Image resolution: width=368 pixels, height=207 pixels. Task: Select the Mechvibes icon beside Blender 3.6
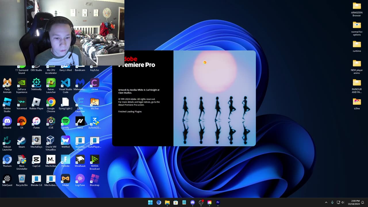click(x=51, y=180)
